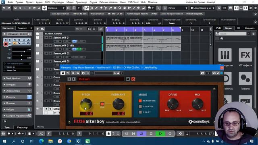
Task: Select the Mute X tool
Action: [115, 8]
